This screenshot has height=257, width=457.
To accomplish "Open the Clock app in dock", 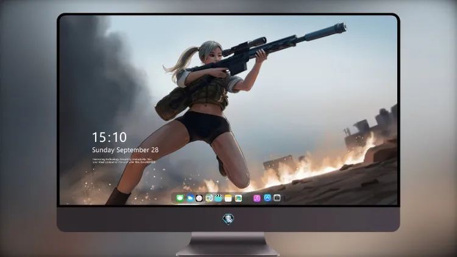I will [199, 198].
